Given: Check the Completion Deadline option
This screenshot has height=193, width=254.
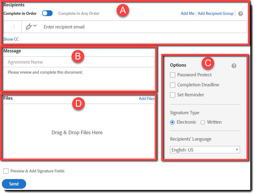Looking at the screenshot, I should 173,85.
